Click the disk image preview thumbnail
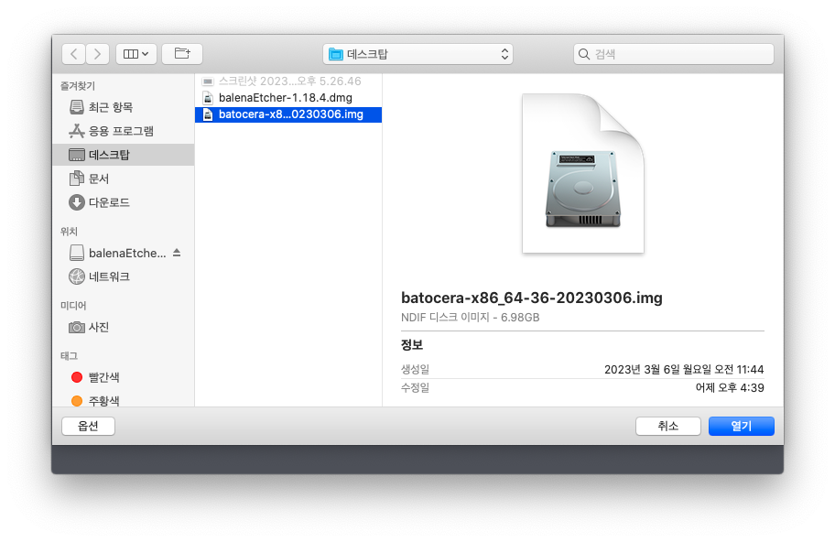835x542 pixels. pyautogui.click(x=583, y=174)
